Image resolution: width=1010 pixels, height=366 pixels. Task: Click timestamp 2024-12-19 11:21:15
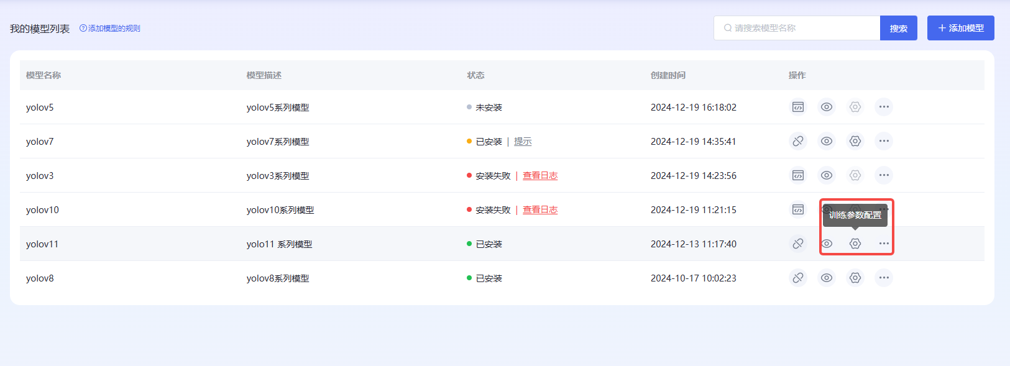coord(694,210)
